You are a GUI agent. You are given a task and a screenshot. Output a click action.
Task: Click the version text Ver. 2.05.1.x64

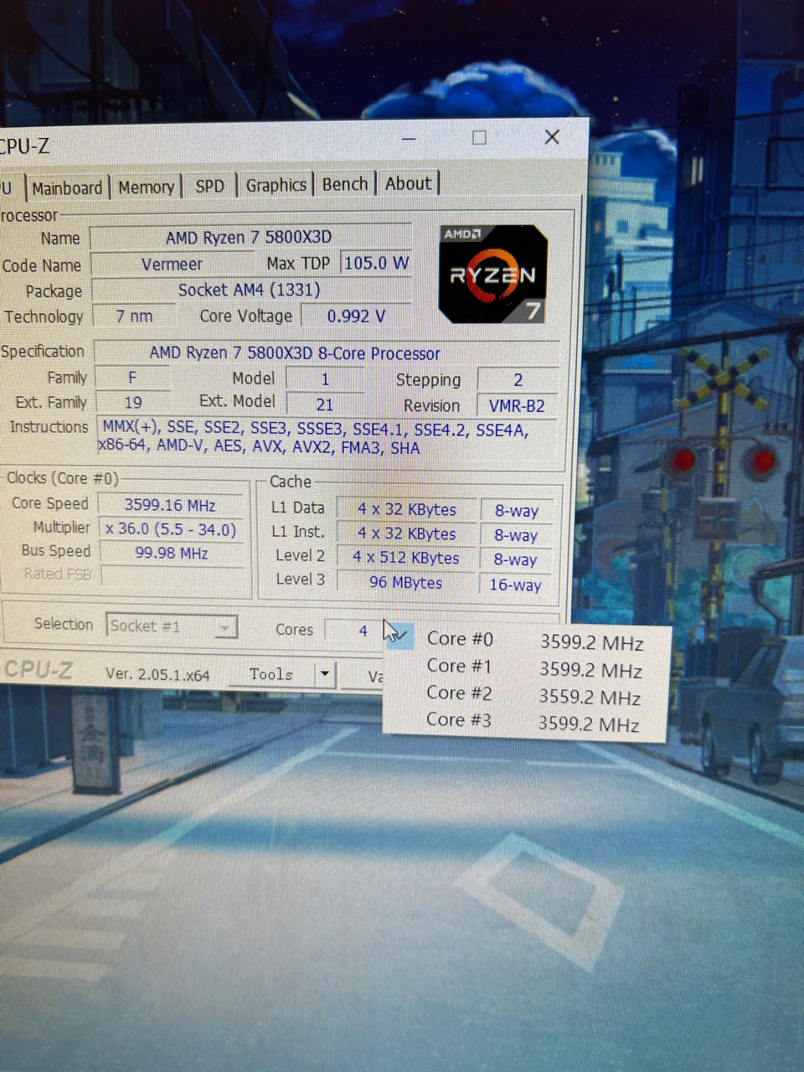pos(157,674)
